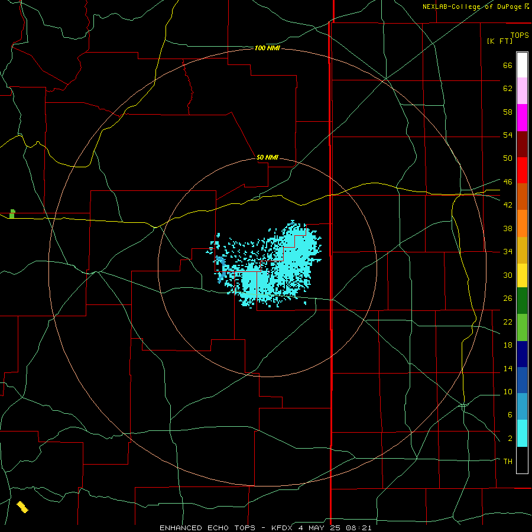Click the cyan swatch near 2
This screenshot has height=532, width=532.
(x=522, y=433)
